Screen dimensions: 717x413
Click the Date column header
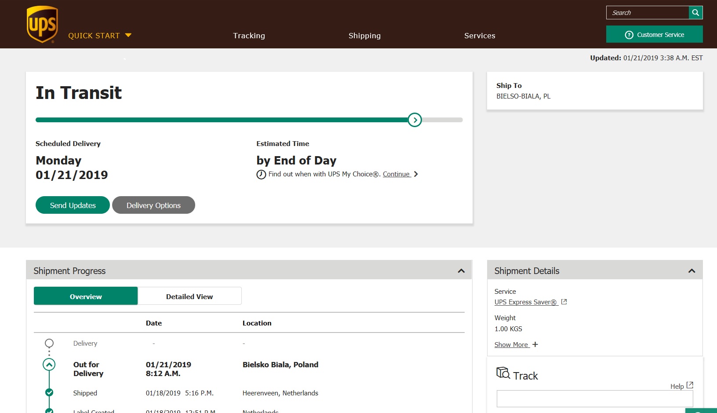pos(154,323)
